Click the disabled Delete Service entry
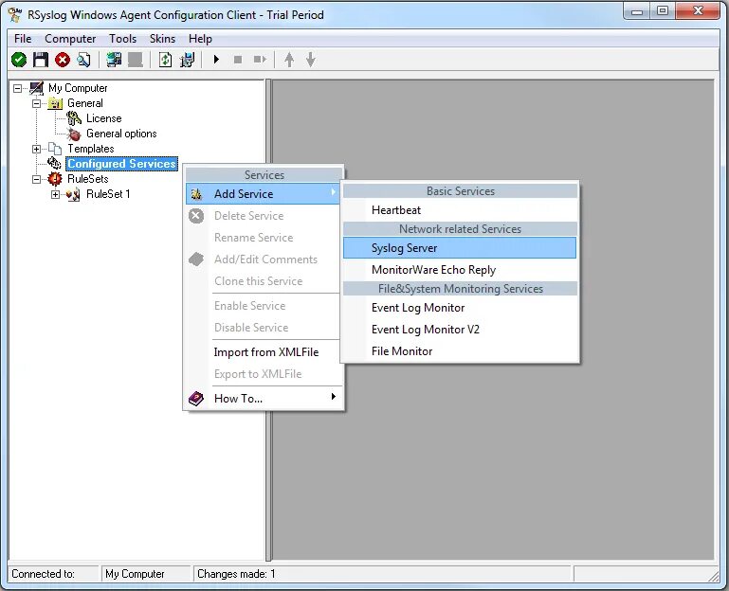 pos(264,216)
